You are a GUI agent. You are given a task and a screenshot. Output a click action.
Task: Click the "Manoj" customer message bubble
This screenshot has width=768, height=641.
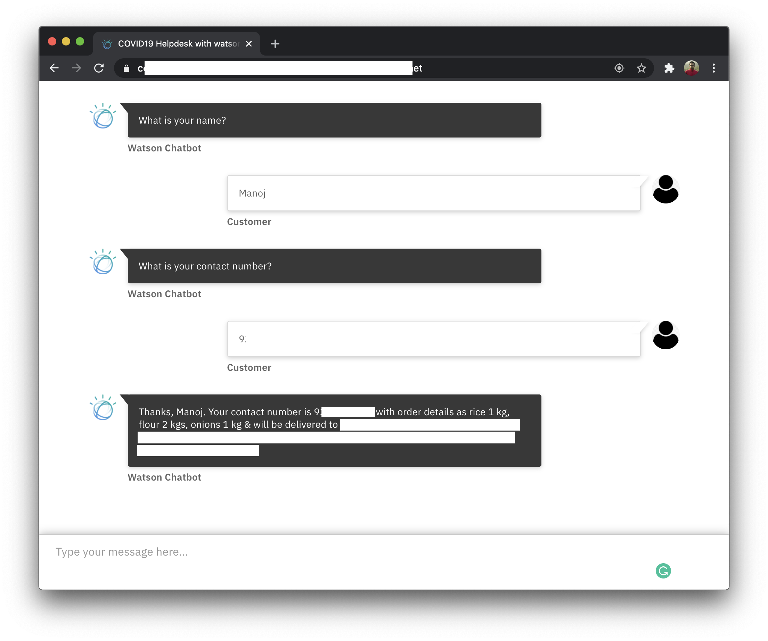(433, 193)
